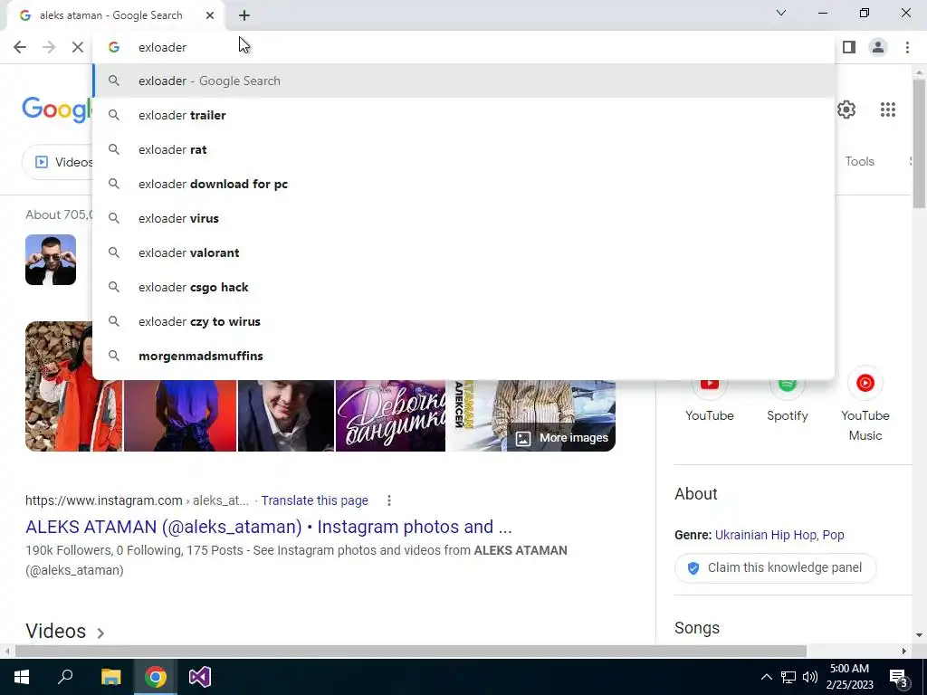Click the vertical page scrollbar thumb
Image resolution: width=927 pixels, height=695 pixels.
919,143
